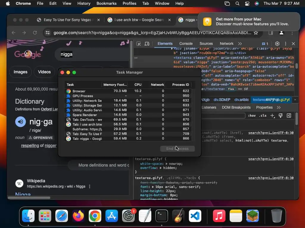This screenshot has height=228, width=305.
Task: Open GarageBand in the Dock
Action: coord(178,216)
